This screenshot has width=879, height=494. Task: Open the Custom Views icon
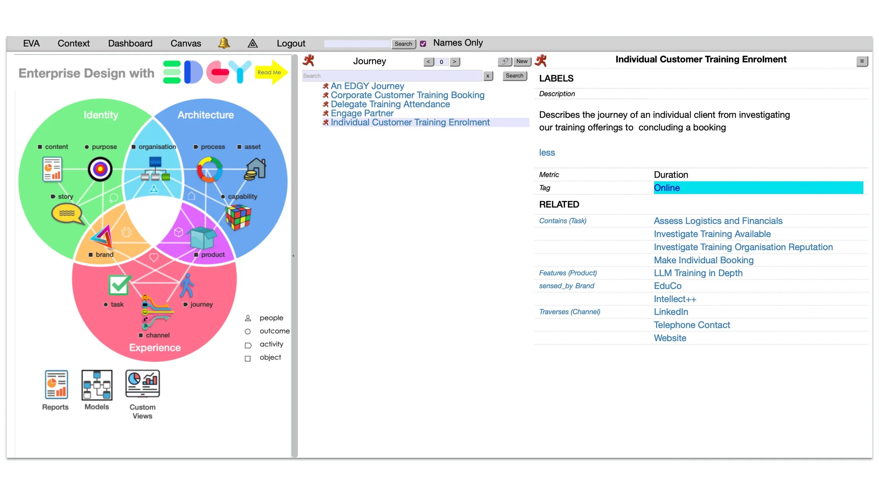click(142, 384)
